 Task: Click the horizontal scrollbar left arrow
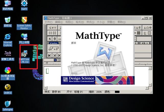click(x=46, y=88)
